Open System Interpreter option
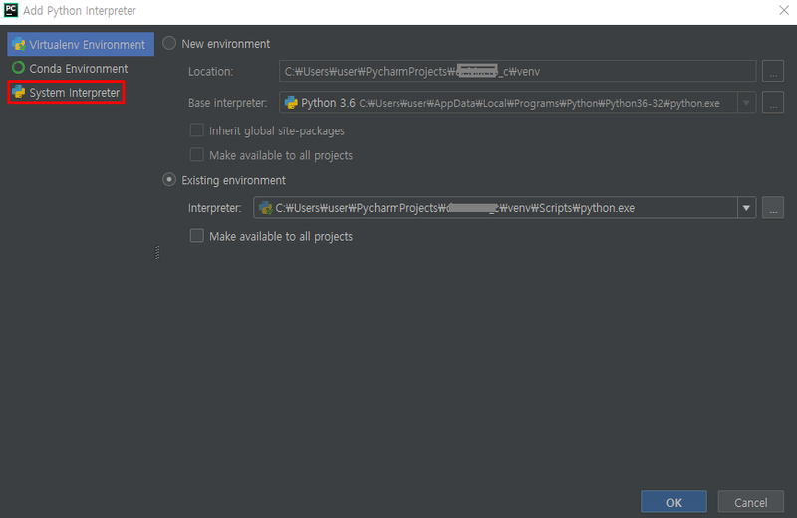Viewport: 797px width, 518px height. click(x=74, y=92)
